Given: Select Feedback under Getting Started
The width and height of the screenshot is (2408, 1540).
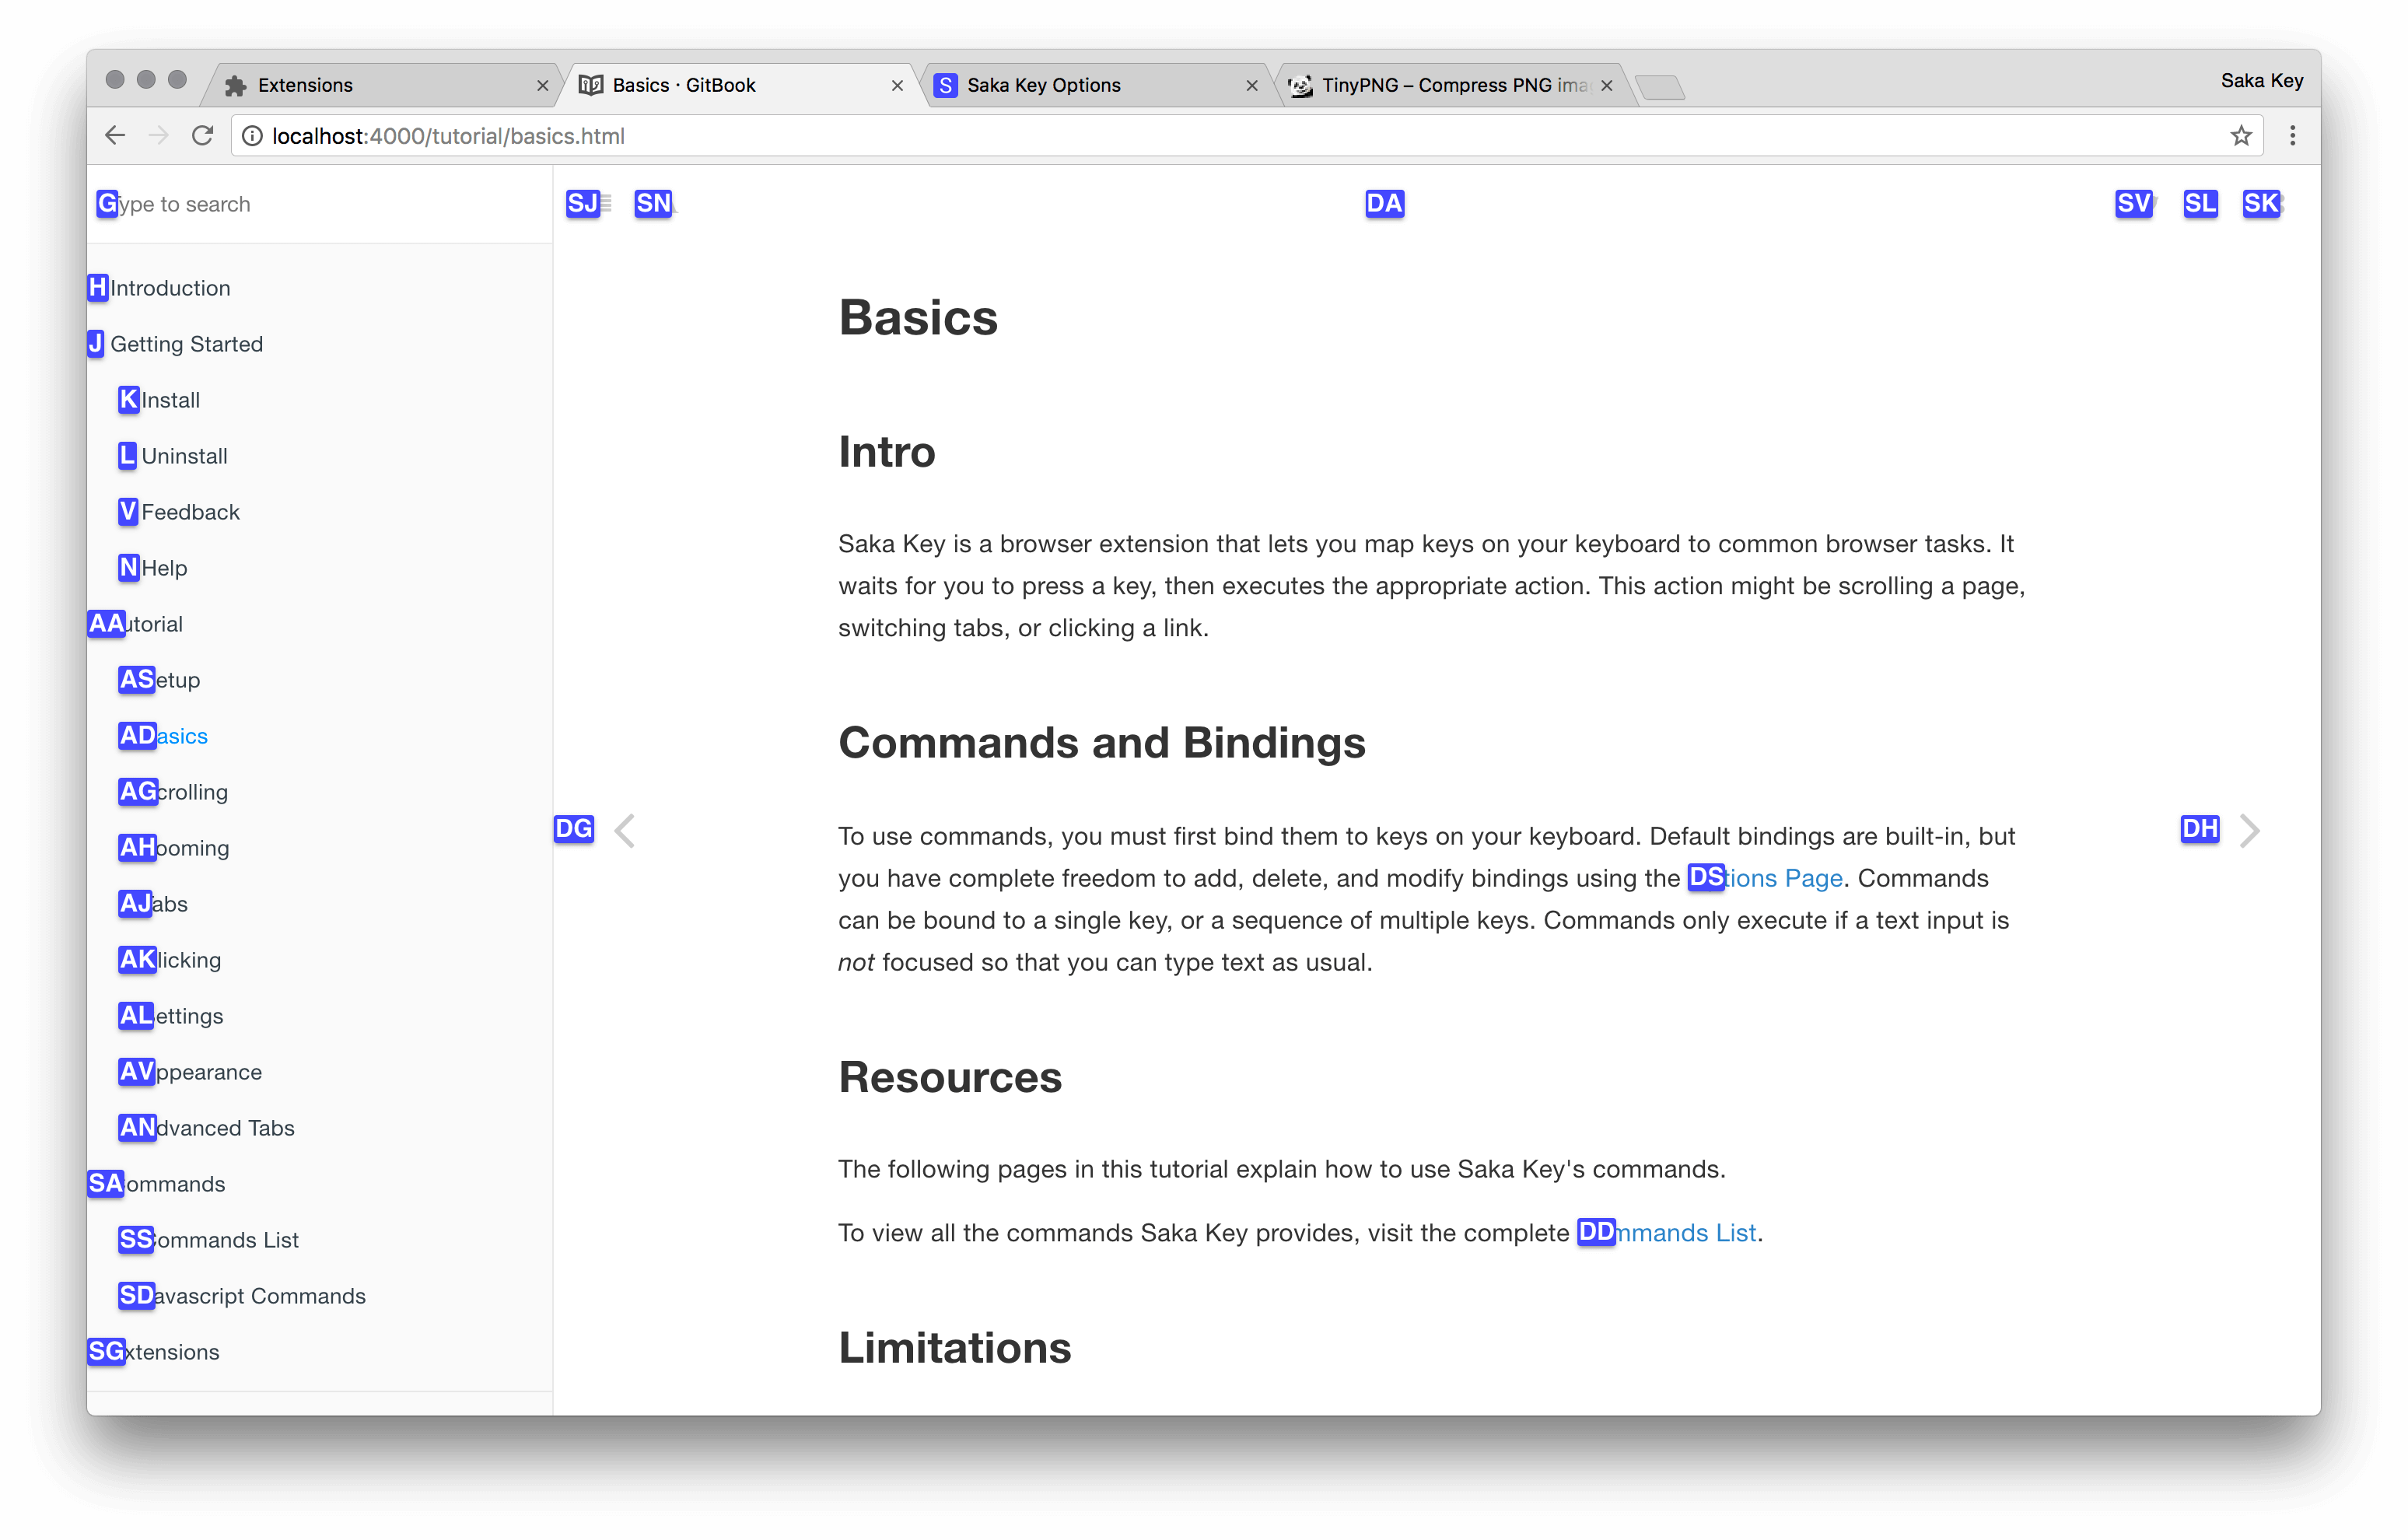Looking at the screenshot, I should (190, 512).
